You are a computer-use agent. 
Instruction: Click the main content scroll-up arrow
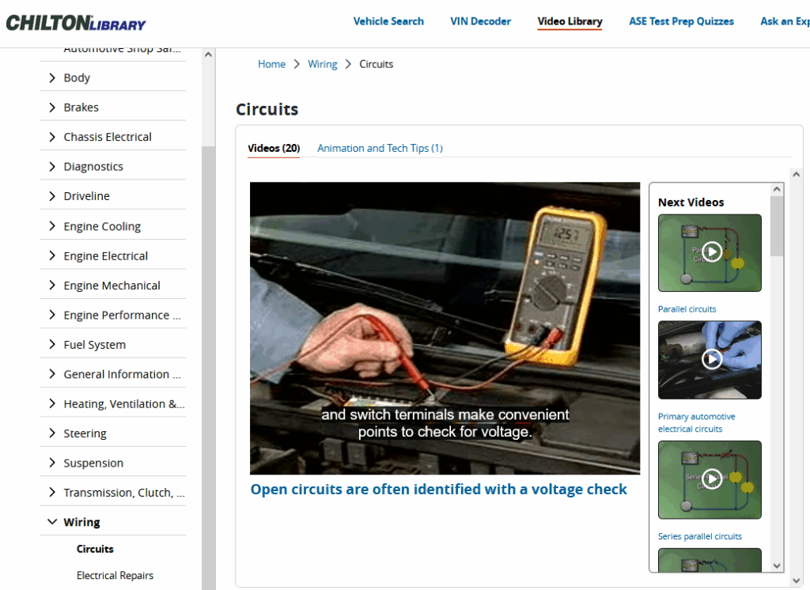pos(796,175)
